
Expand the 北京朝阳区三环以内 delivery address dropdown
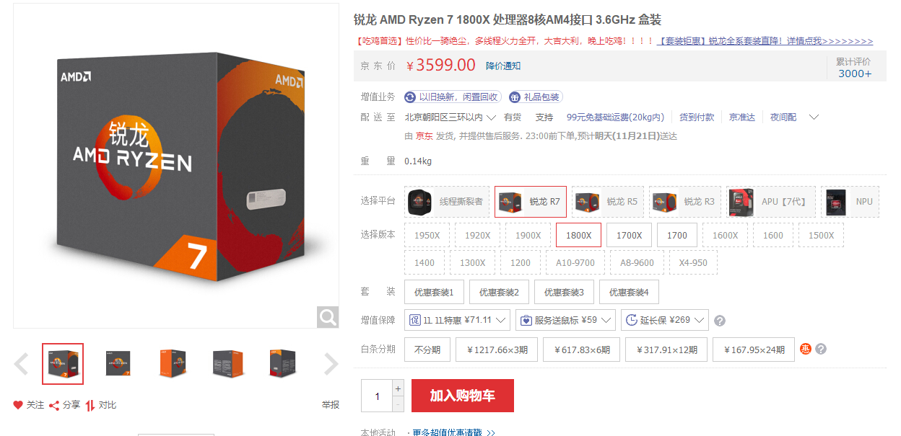pos(450,117)
